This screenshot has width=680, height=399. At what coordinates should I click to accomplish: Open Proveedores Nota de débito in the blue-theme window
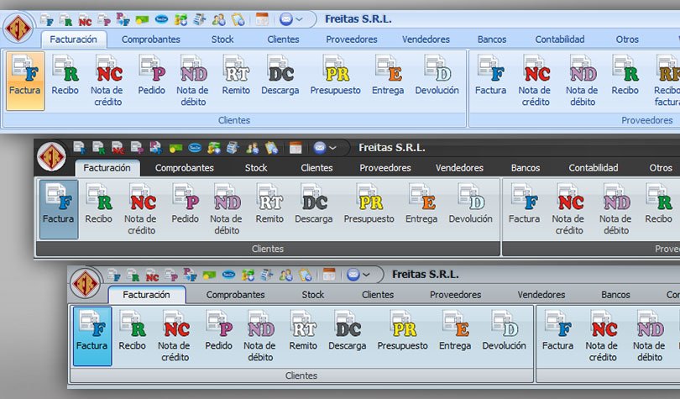coord(582,81)
